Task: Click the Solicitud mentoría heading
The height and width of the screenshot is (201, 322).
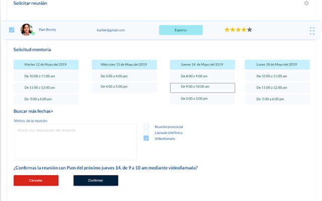Action: coord(32,50)
